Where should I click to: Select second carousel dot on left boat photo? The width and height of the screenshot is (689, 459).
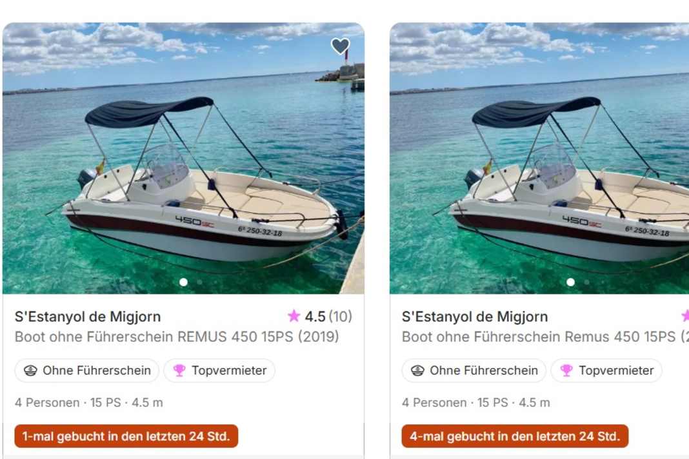coord(200,282)
